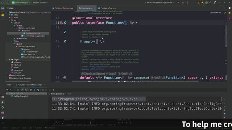The width and height of the screenshot is (232, 130).
Task: Expand the .idea folder
Action: (x=9, y=15)
